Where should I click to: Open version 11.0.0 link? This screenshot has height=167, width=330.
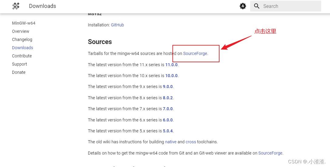tap(172, 65)
